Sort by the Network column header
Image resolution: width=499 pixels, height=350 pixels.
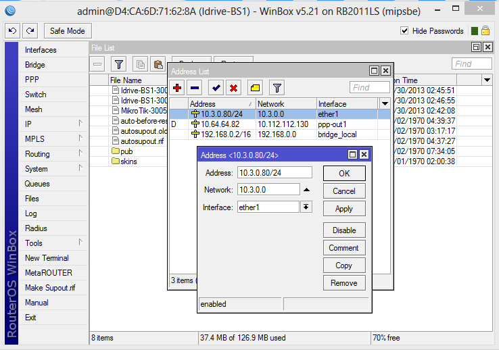[x=286, y=104]
